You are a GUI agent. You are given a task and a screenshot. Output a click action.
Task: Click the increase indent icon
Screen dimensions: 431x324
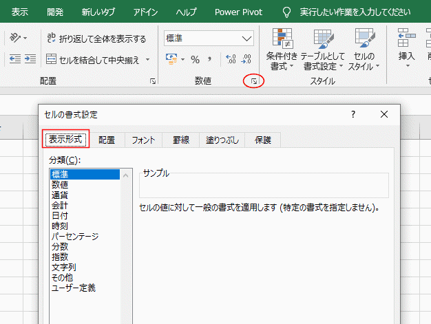[x=30, y=60]
